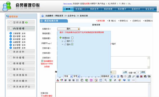Click 待审核[0] filter link
This screenshot has width=159, height=97.
tap(124, 21)
